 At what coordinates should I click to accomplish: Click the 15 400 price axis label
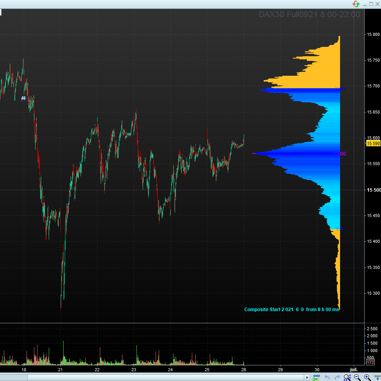point(373,241)
